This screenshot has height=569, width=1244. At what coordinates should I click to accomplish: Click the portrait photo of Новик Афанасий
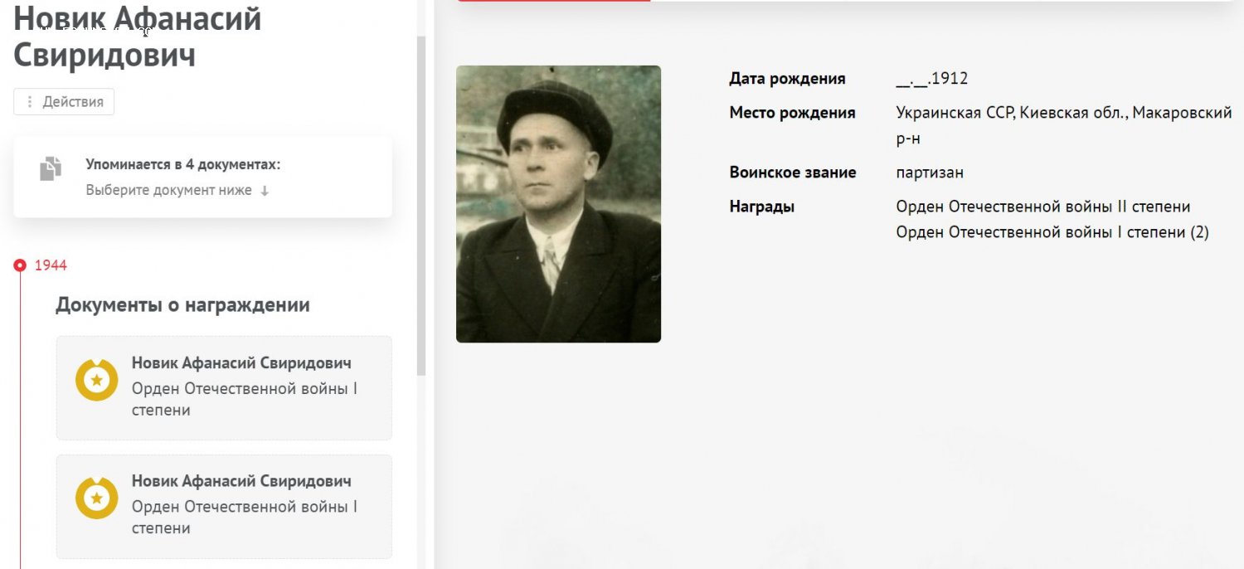click(x=558, y=204)
